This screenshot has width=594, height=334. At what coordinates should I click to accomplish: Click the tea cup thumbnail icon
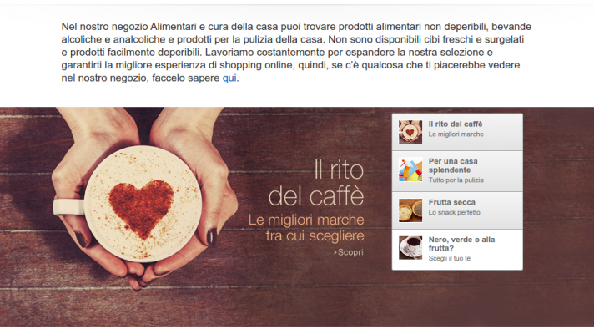[410, 248]
